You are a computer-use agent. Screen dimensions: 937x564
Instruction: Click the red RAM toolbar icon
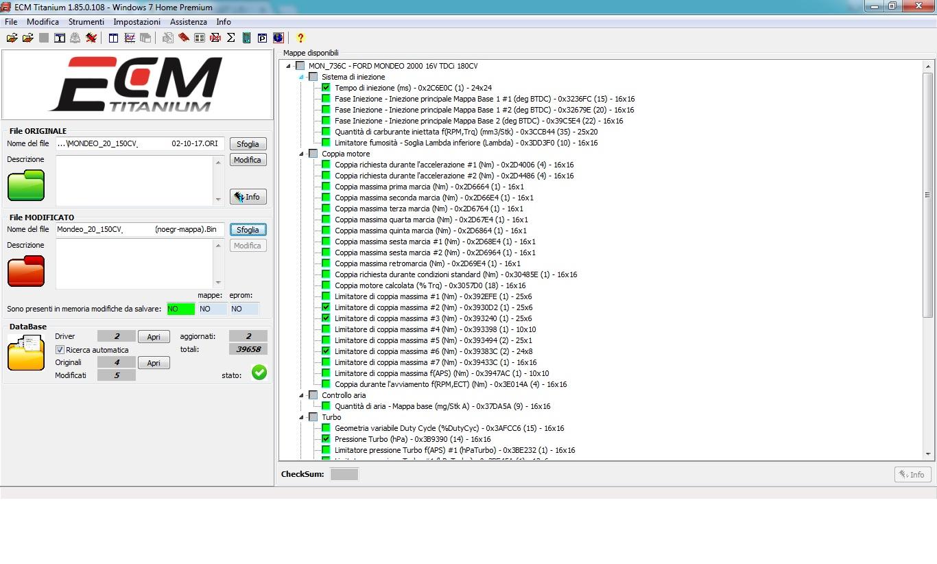(x=215, y=38)
